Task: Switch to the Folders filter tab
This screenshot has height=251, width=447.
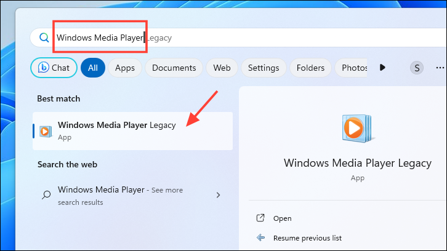Action: (310, 68)
